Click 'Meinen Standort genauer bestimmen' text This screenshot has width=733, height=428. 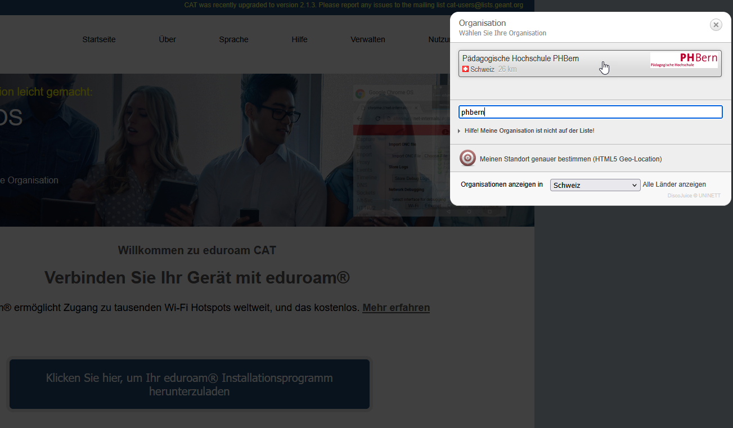(x=570, y=159)
